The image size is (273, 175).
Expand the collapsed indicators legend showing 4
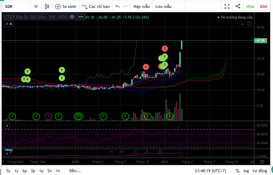[9, 24]
